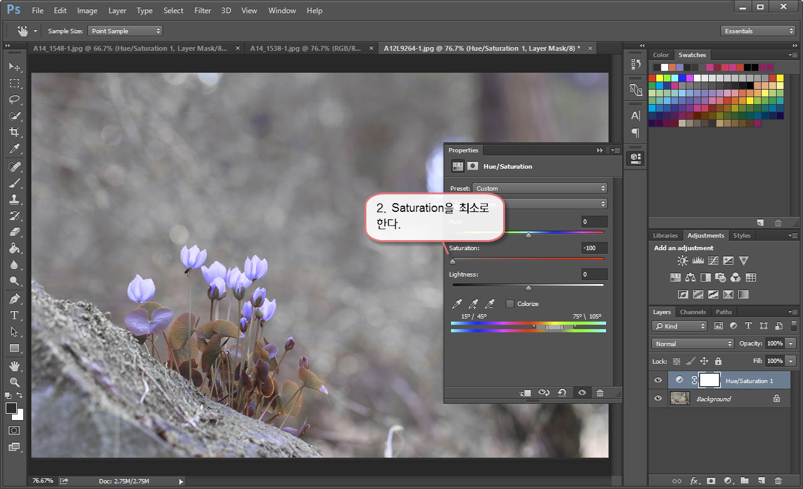This screenshot has height=489, width=803.
Task: Clip adjustment to layer below icon
Action: tap(525, 392)
